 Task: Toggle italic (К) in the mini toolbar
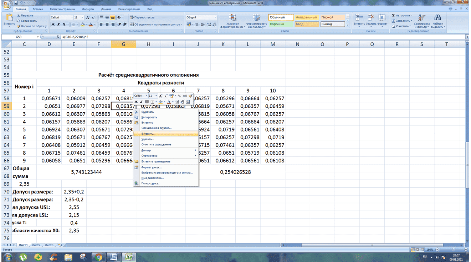[x=141, y=102]
